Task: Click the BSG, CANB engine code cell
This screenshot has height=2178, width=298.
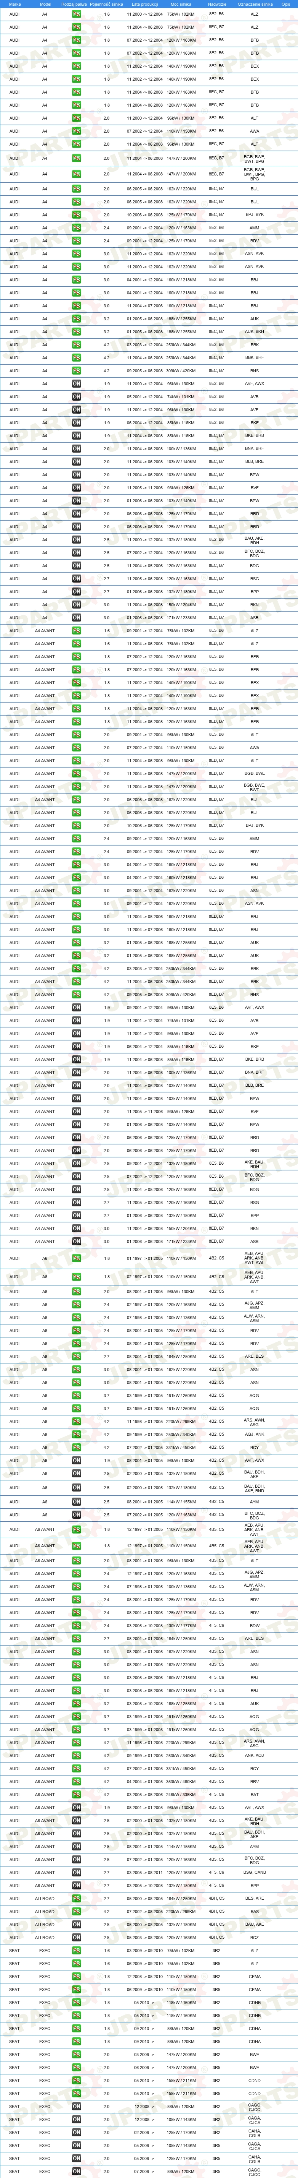Action: (x=254, y=1872)
